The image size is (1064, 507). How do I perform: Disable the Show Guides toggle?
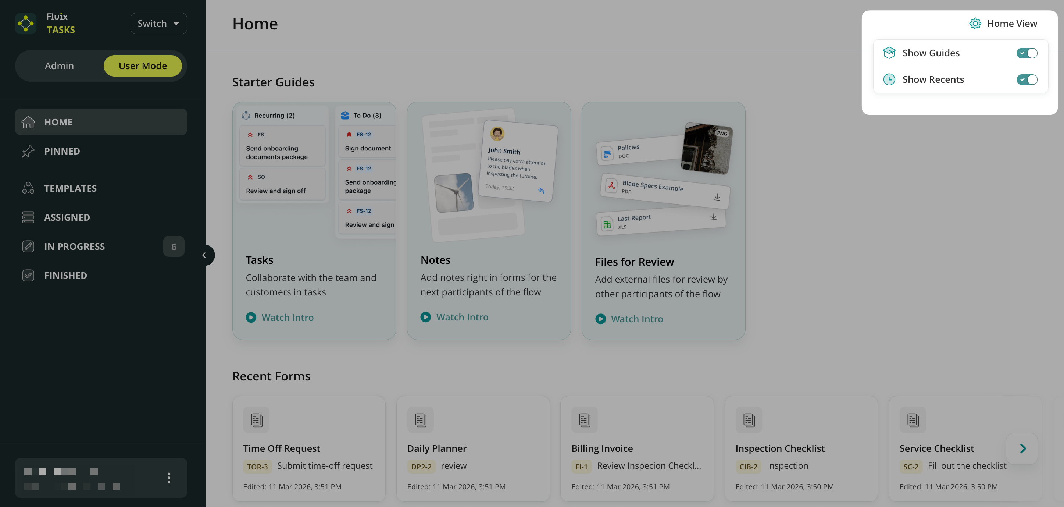click(1027, 53)
